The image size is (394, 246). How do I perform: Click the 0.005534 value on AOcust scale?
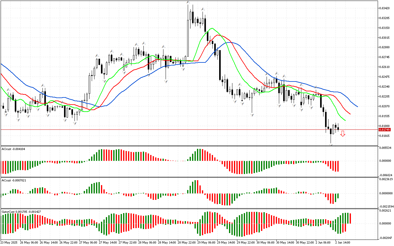pos(385,148)
